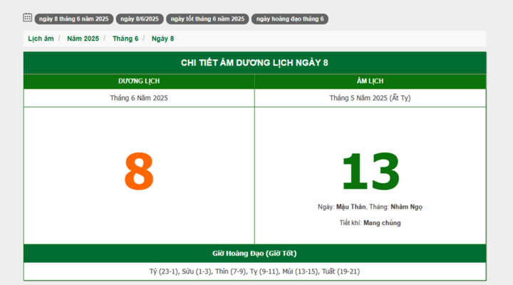Viewport: 513px width, 285px height.
Task: Navigate to the "Tháng 6" breadcrumb
Action: 125,38
